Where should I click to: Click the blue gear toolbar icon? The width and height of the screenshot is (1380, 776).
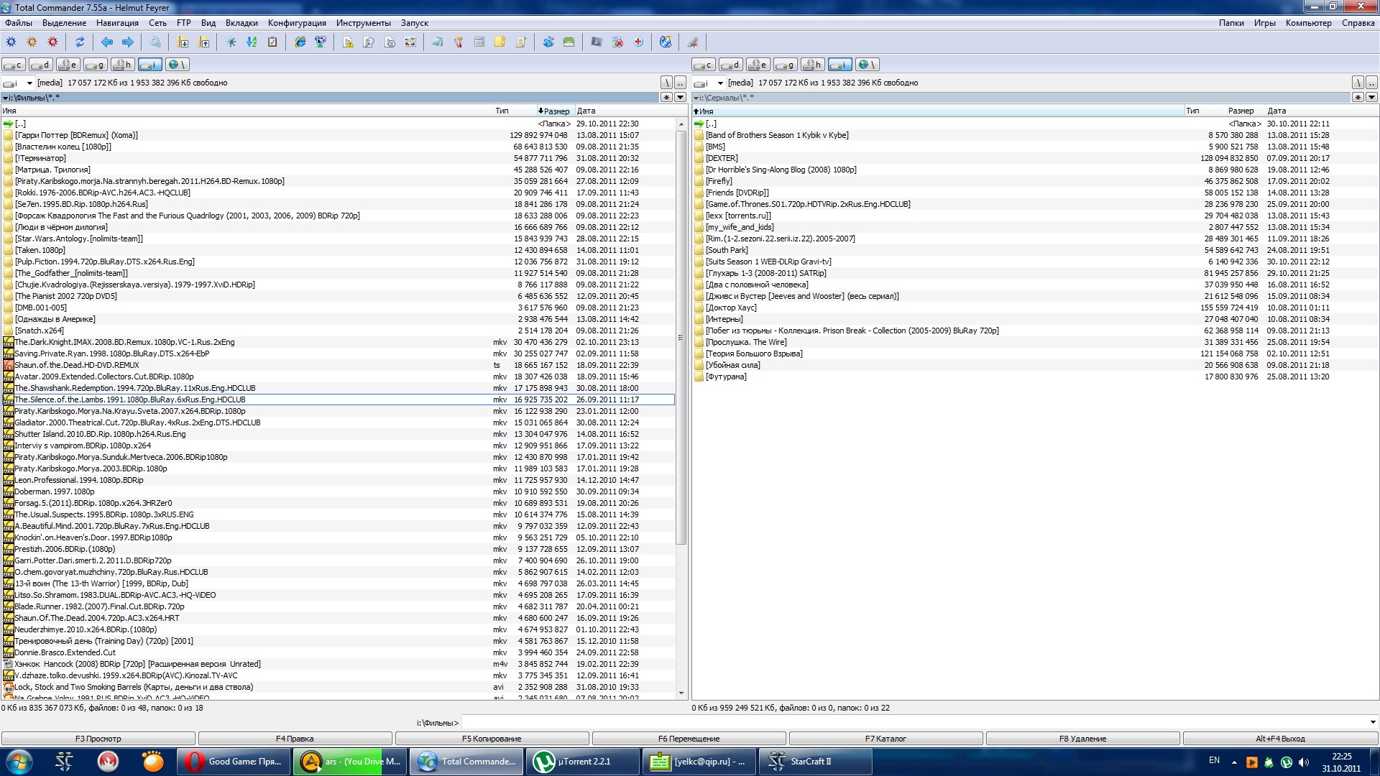11,42
